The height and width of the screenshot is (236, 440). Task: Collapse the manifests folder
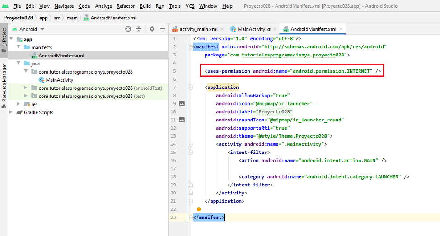click(x=19, y=47)
